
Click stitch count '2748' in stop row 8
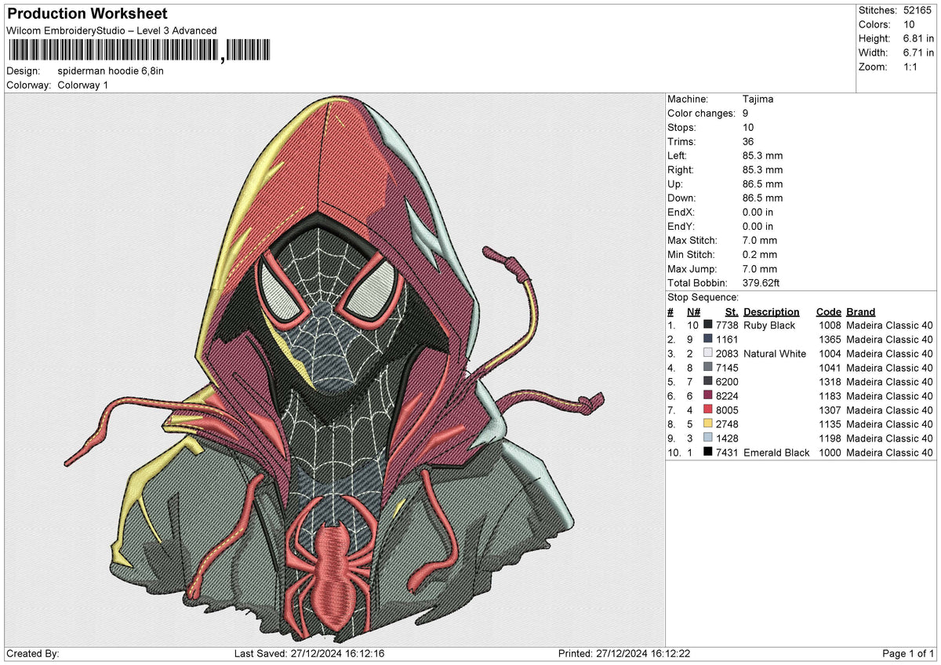727,424
